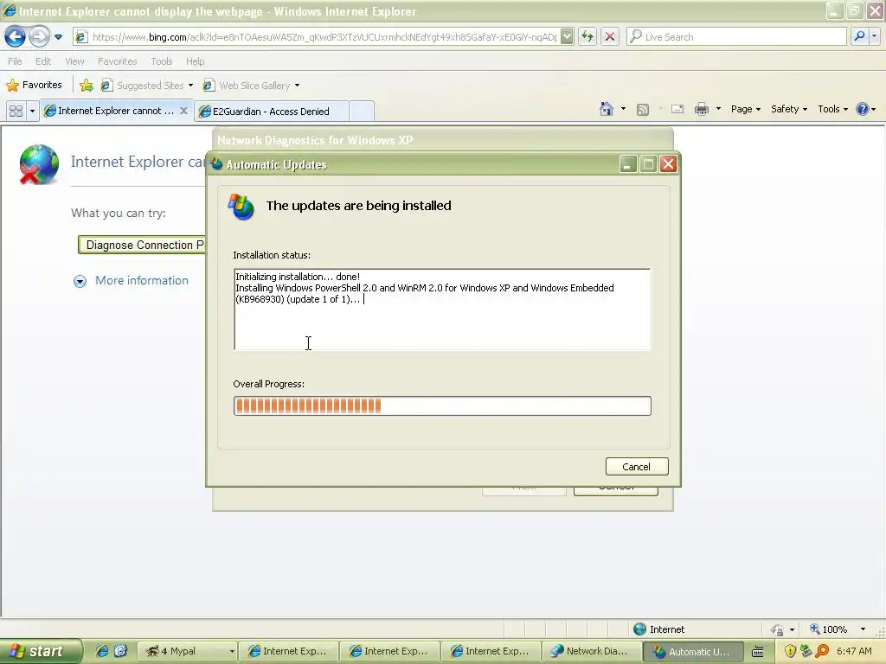Close the Internet Explorer cannot display tab
The image size is (886, 664).
click(x=183, y=111)
